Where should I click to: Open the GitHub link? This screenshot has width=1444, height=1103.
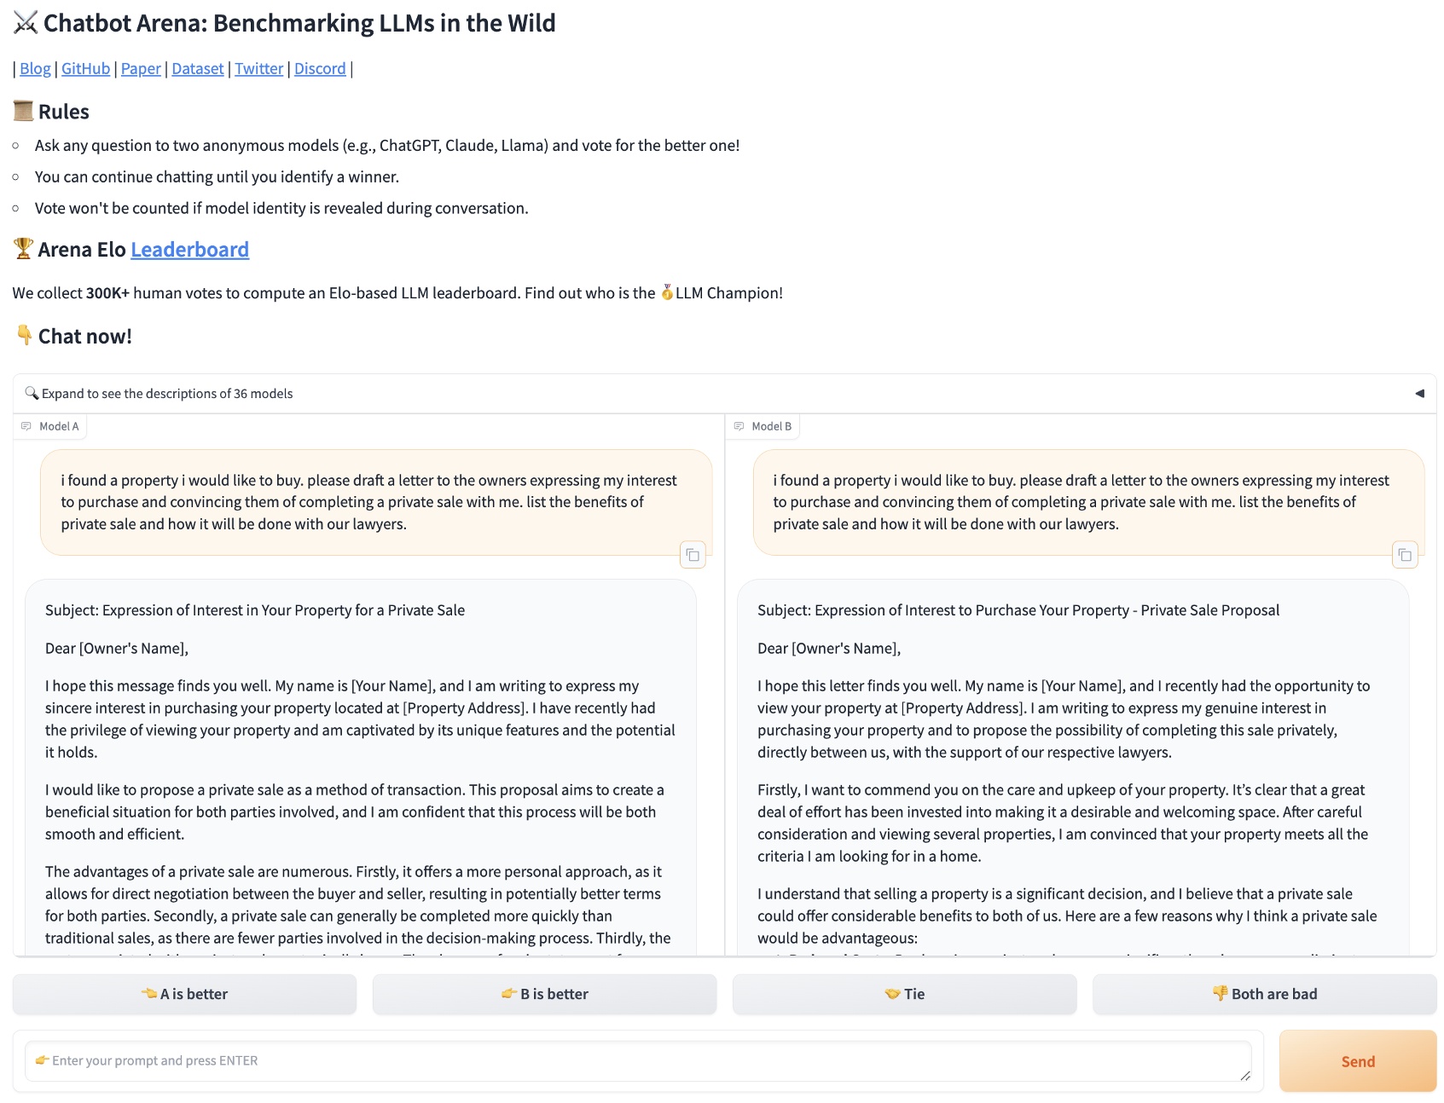85,69
